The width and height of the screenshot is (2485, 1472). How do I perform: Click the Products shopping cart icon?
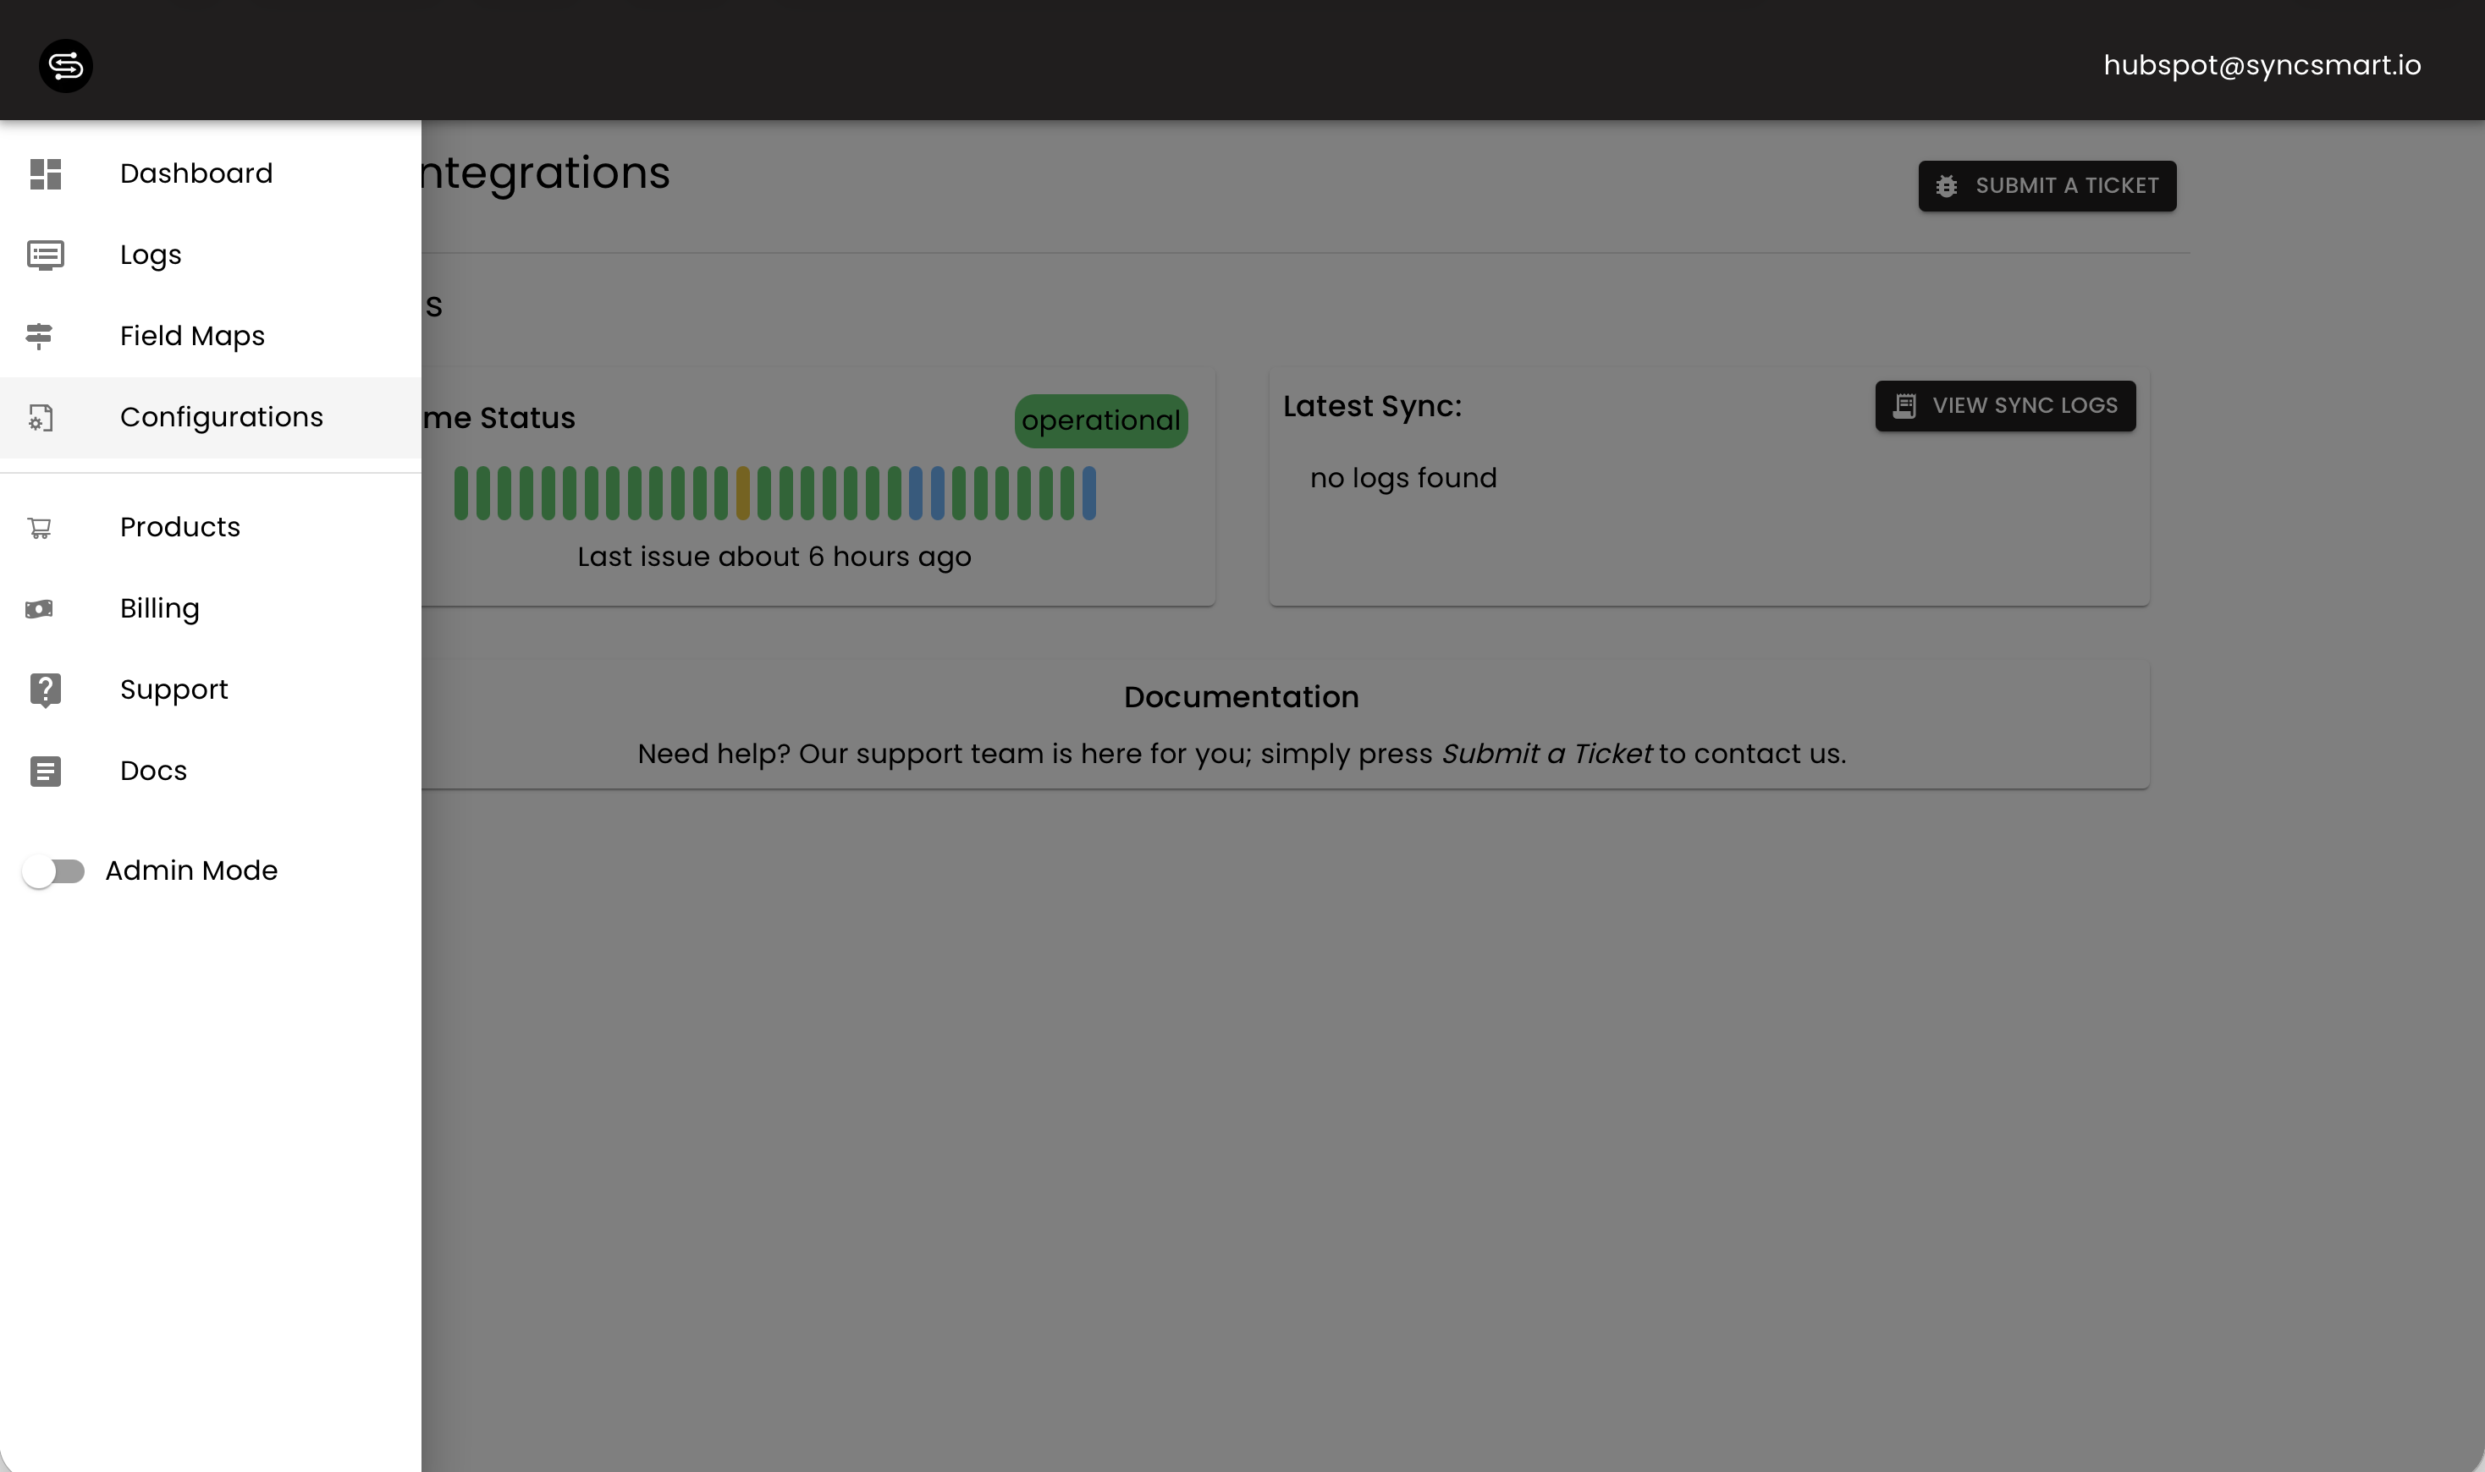(40, 528)
